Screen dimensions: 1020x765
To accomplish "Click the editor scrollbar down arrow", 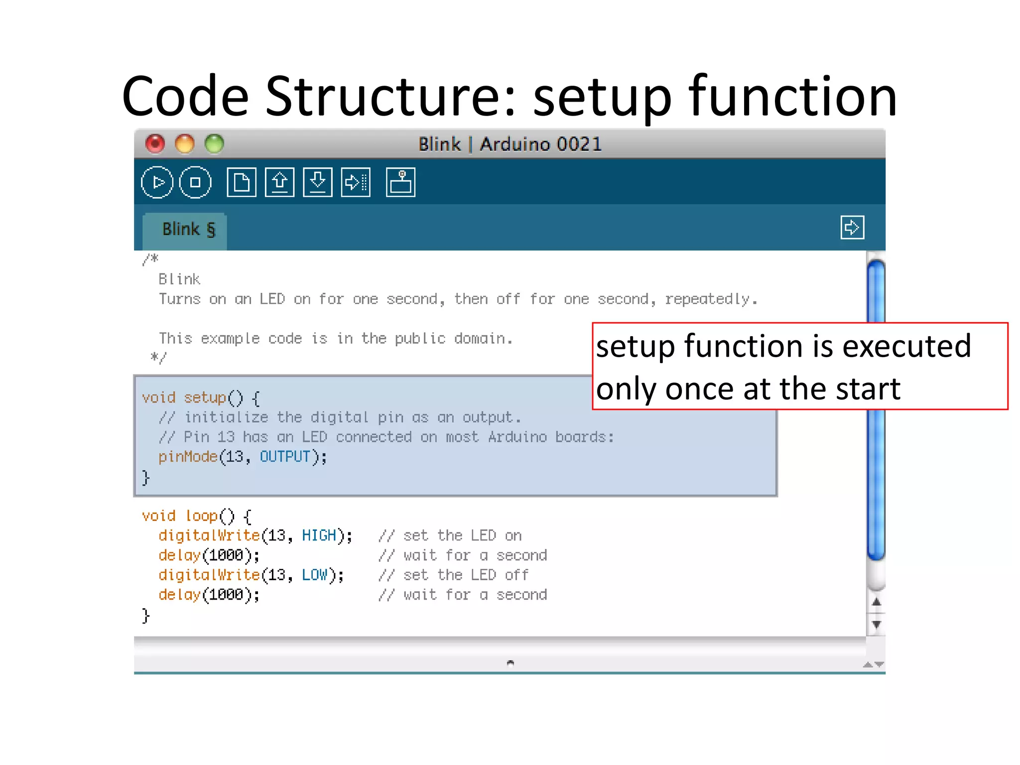I will 876,624.
